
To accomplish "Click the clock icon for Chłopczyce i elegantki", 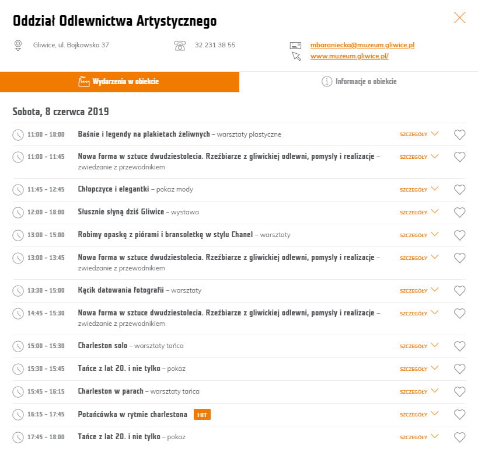I will pyautogui.click(x=18, y=190).
